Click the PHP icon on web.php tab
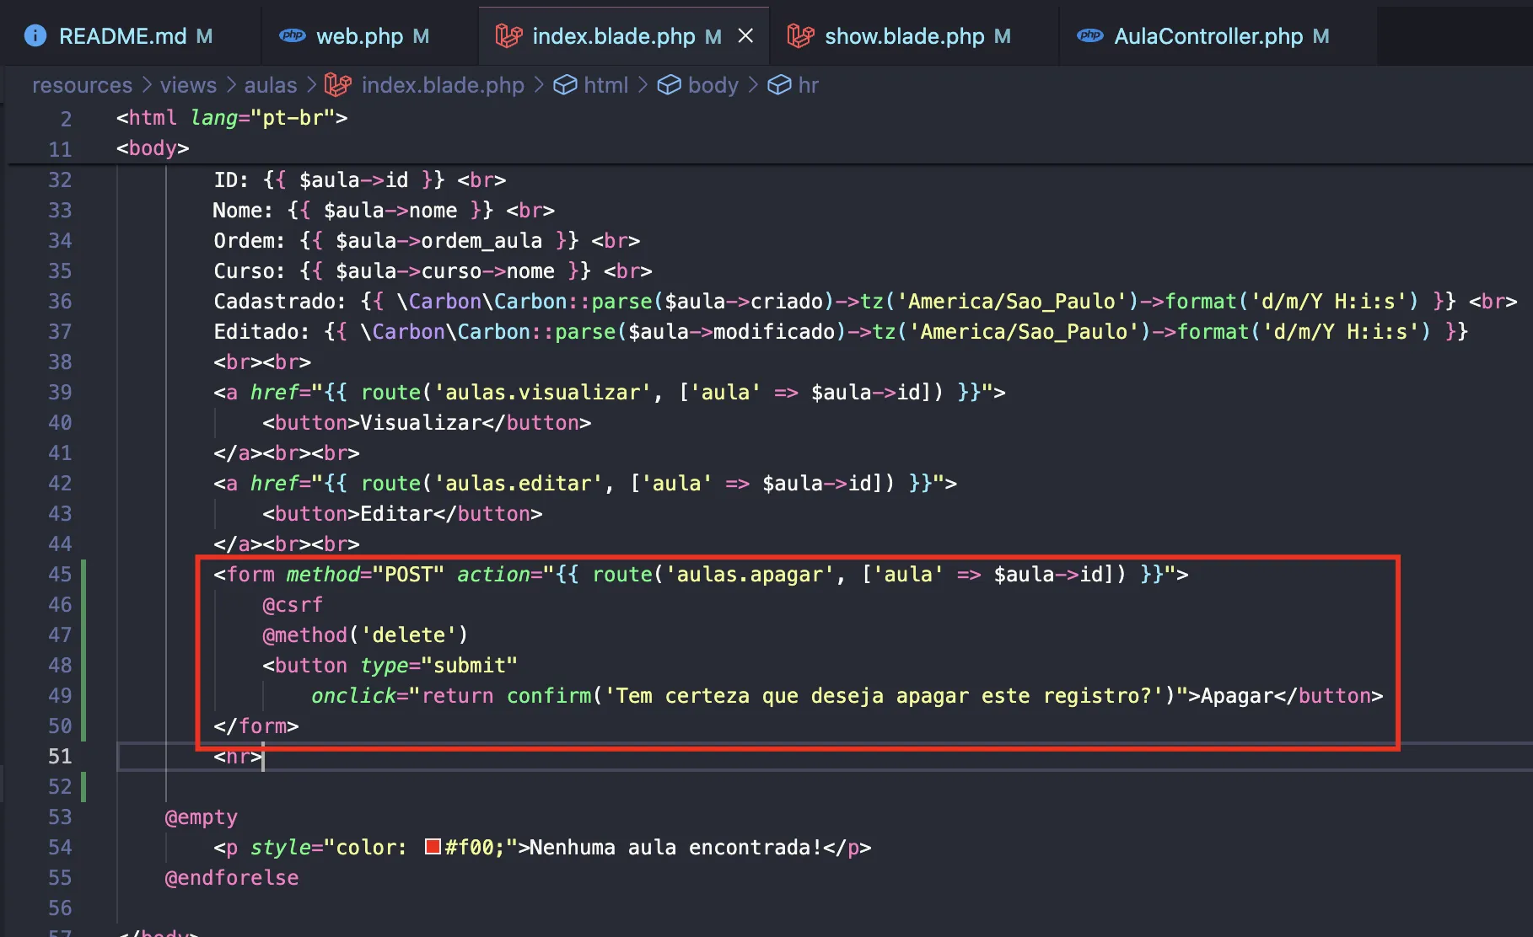The height and width of the screenshot is (937, 1533). [293, 35]
